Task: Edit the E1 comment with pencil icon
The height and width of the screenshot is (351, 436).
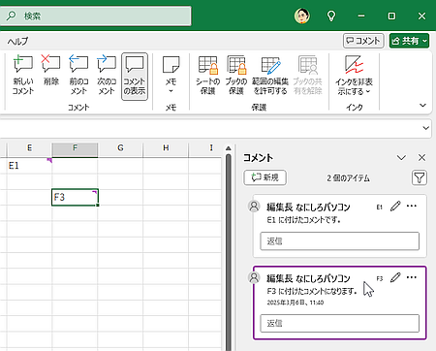Action: tap(395, 207)
